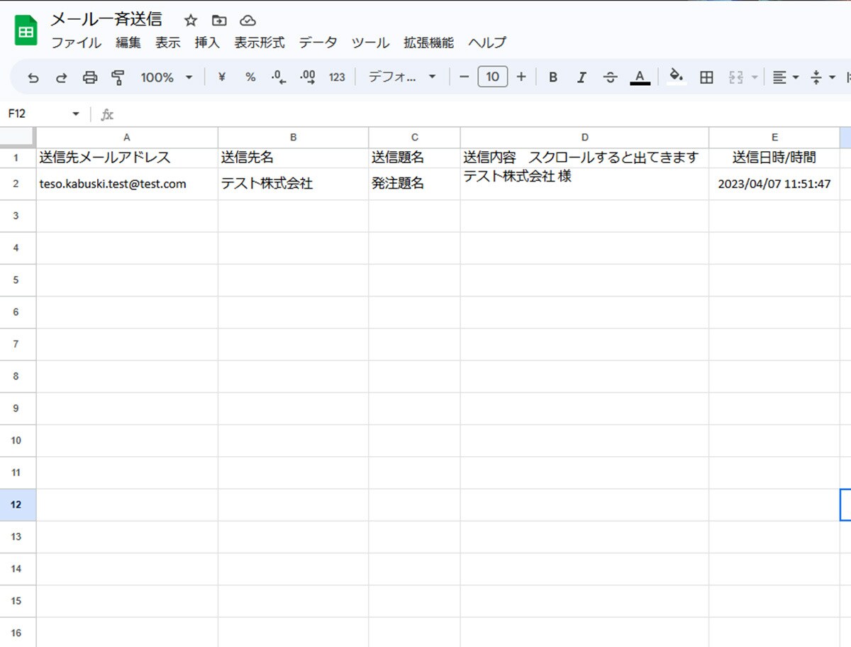
Task: Format as currency with yen icon
Action: pyautogui.click(x=221, y=77)
